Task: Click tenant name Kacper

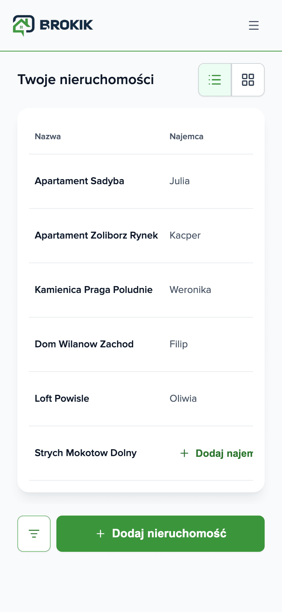Action: (x=185, y=235)
